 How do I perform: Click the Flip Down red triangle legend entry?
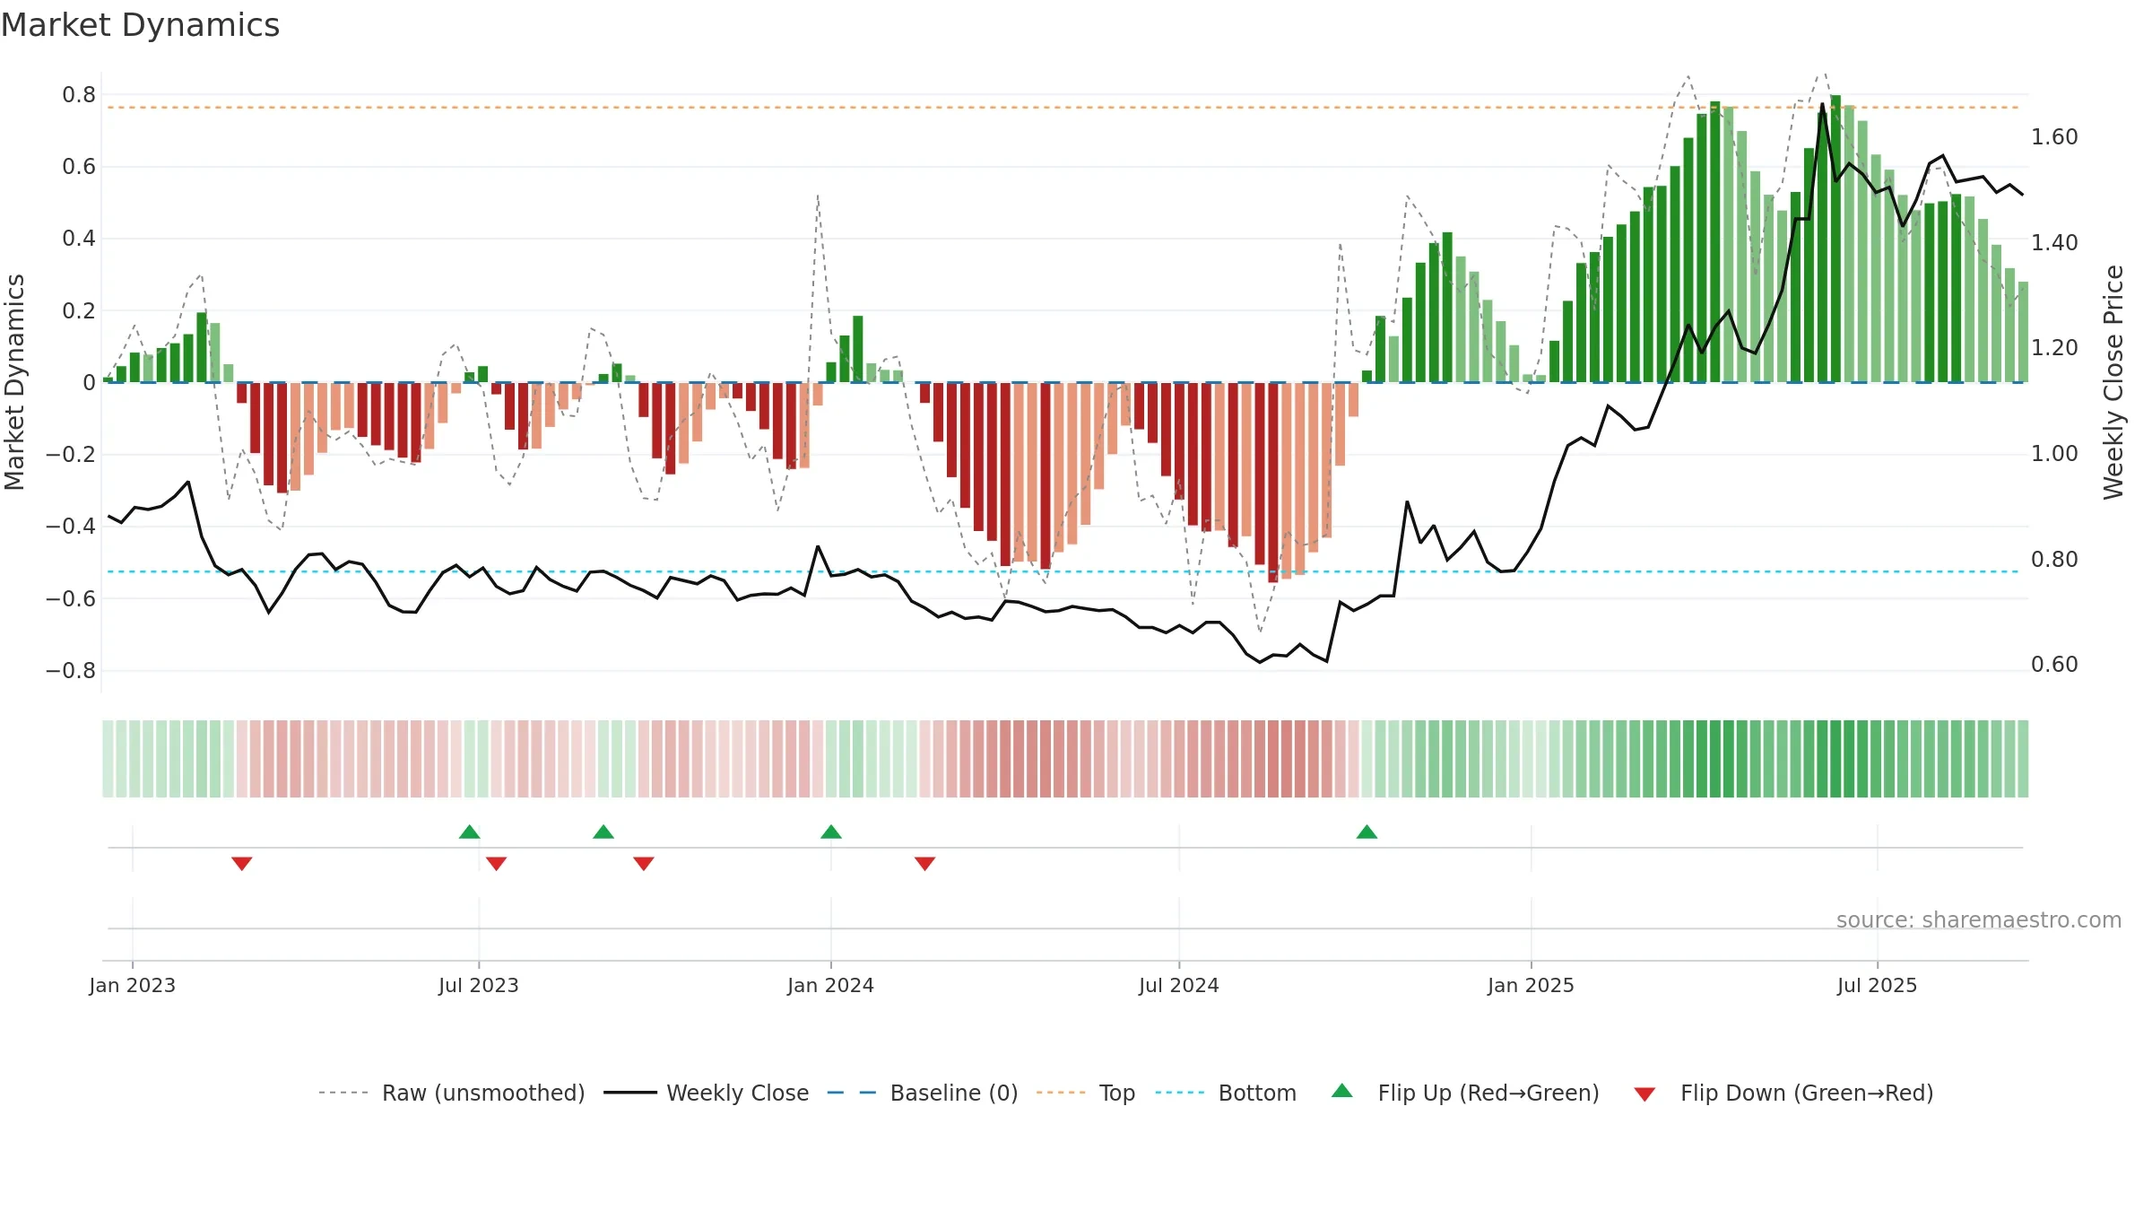click(1783, 1093)
